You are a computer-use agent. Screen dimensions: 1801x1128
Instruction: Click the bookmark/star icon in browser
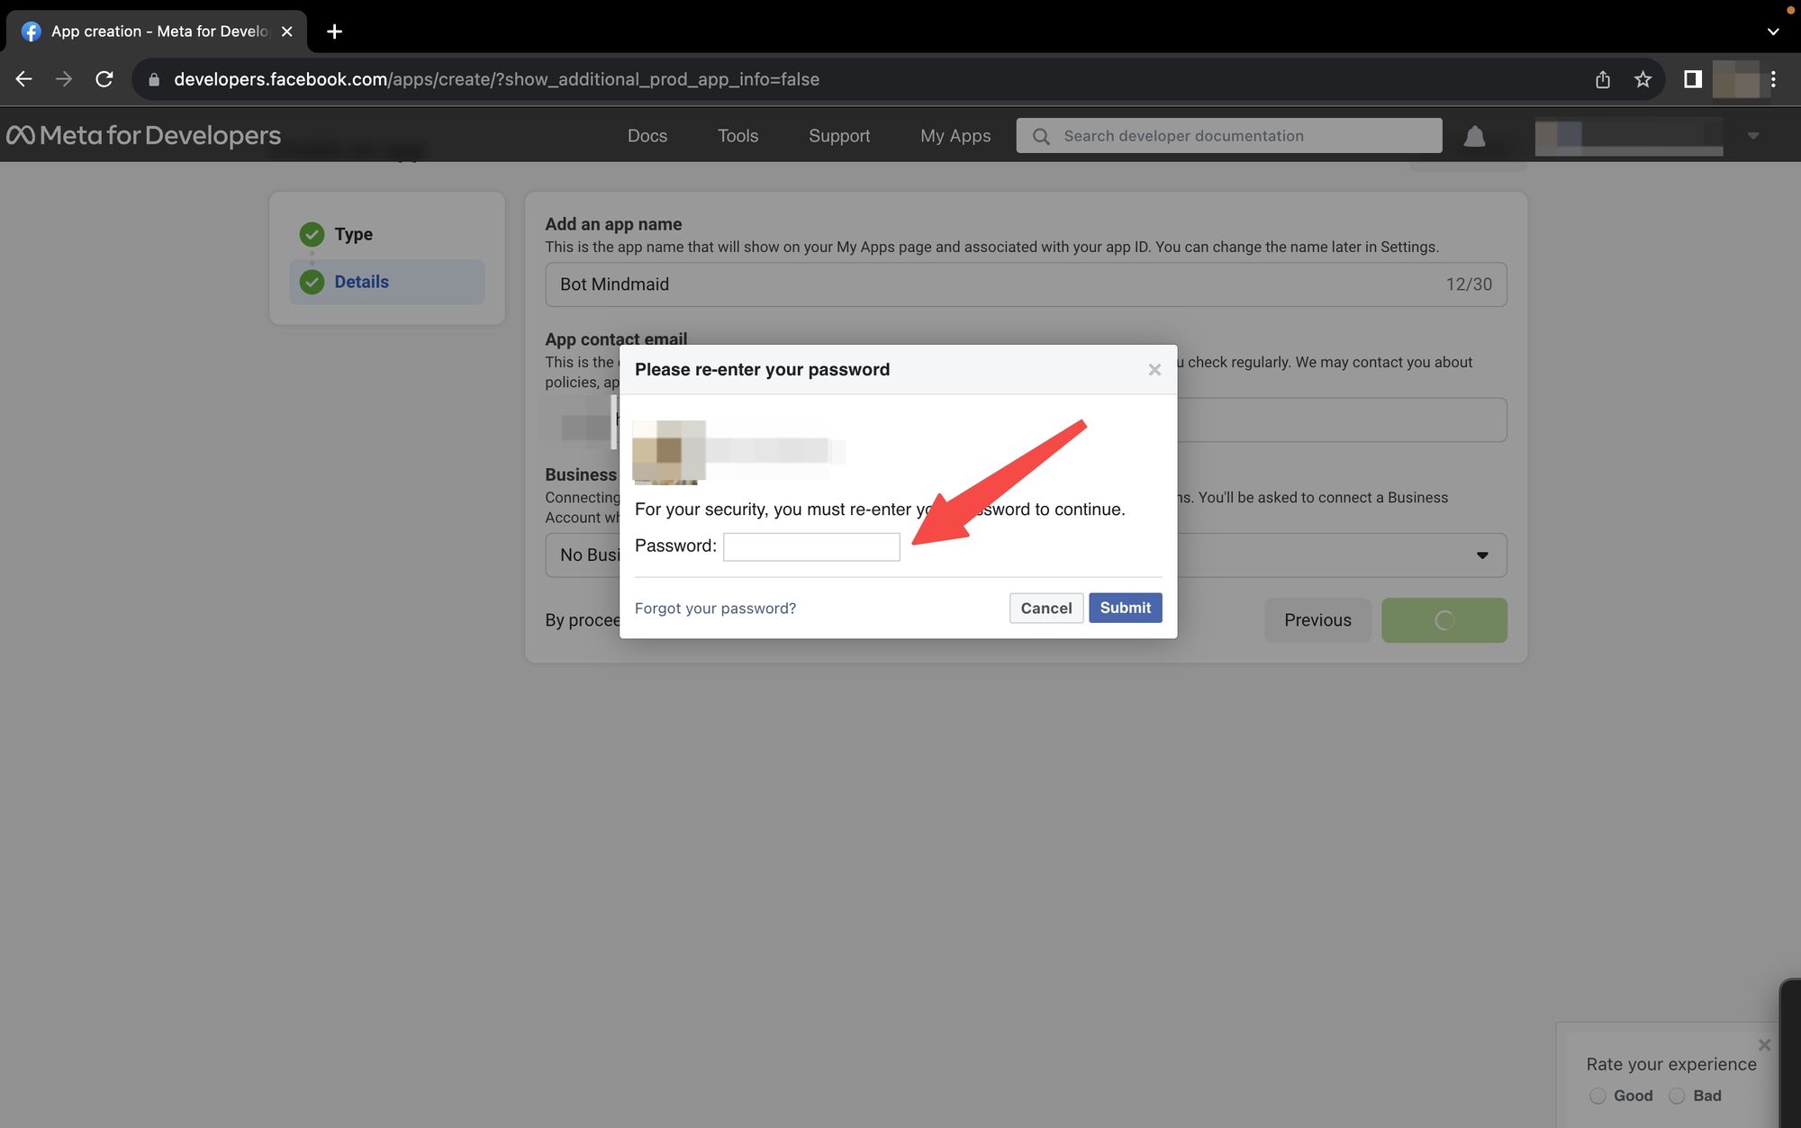coord(1643,79)
